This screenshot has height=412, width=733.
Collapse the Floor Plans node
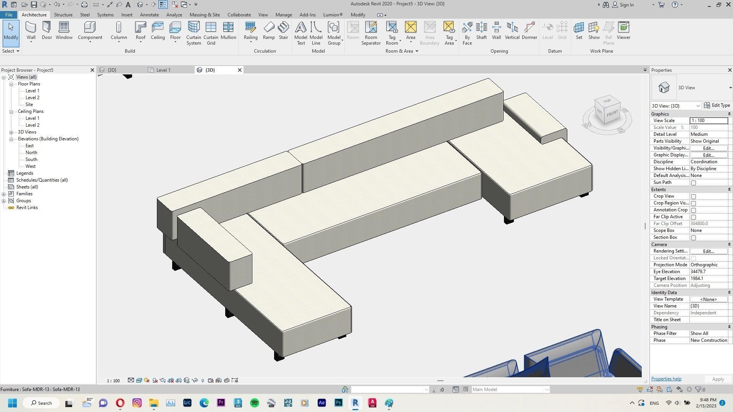[x=11, y=84]
